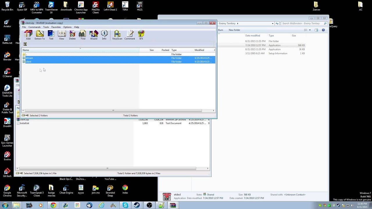Screen dimensions: 372x209
Task: Show archive Info
Action: pyautogui.click(x=104, y=35)
